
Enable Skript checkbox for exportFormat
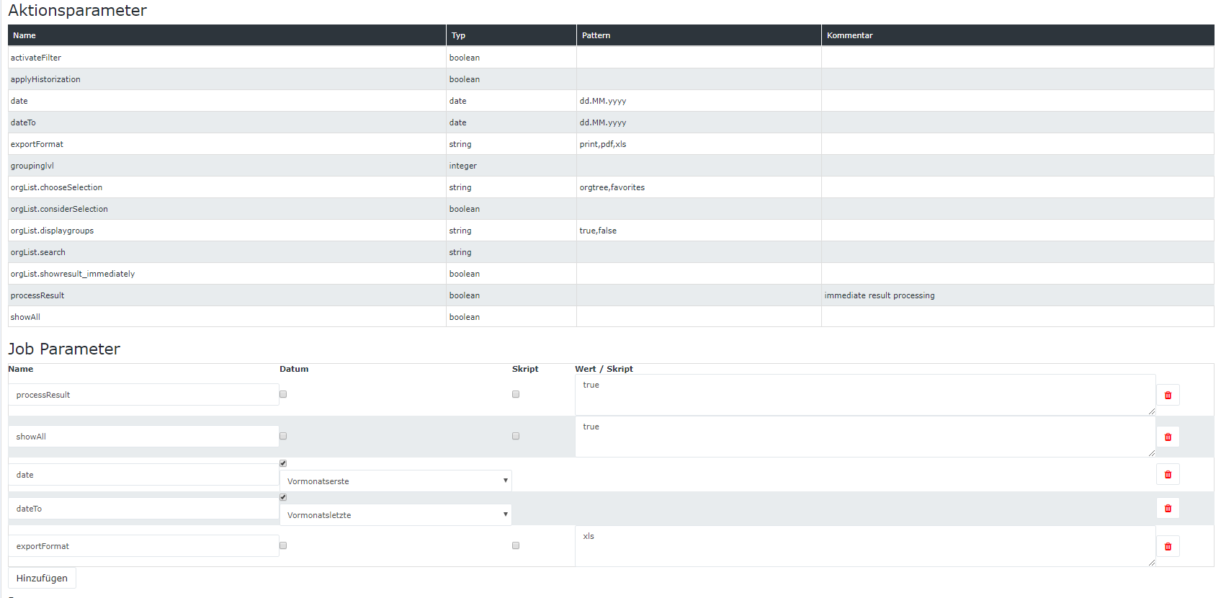[x=516, y=545]
